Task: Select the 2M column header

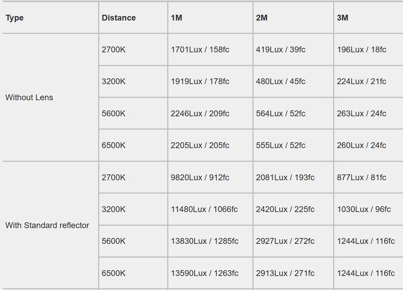Action: 262,18
